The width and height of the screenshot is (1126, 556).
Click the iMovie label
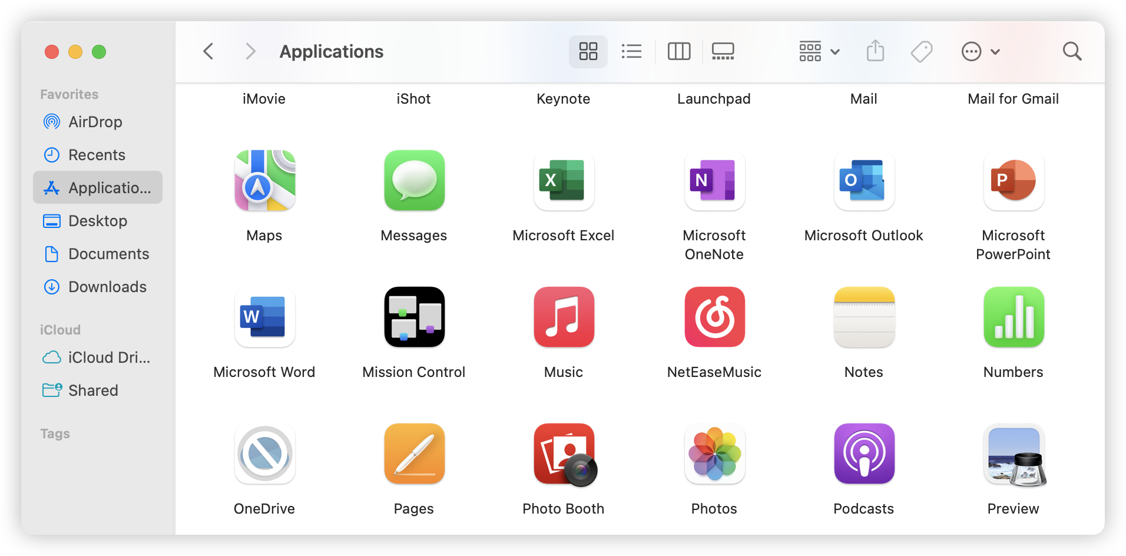(x=264, y=99)
